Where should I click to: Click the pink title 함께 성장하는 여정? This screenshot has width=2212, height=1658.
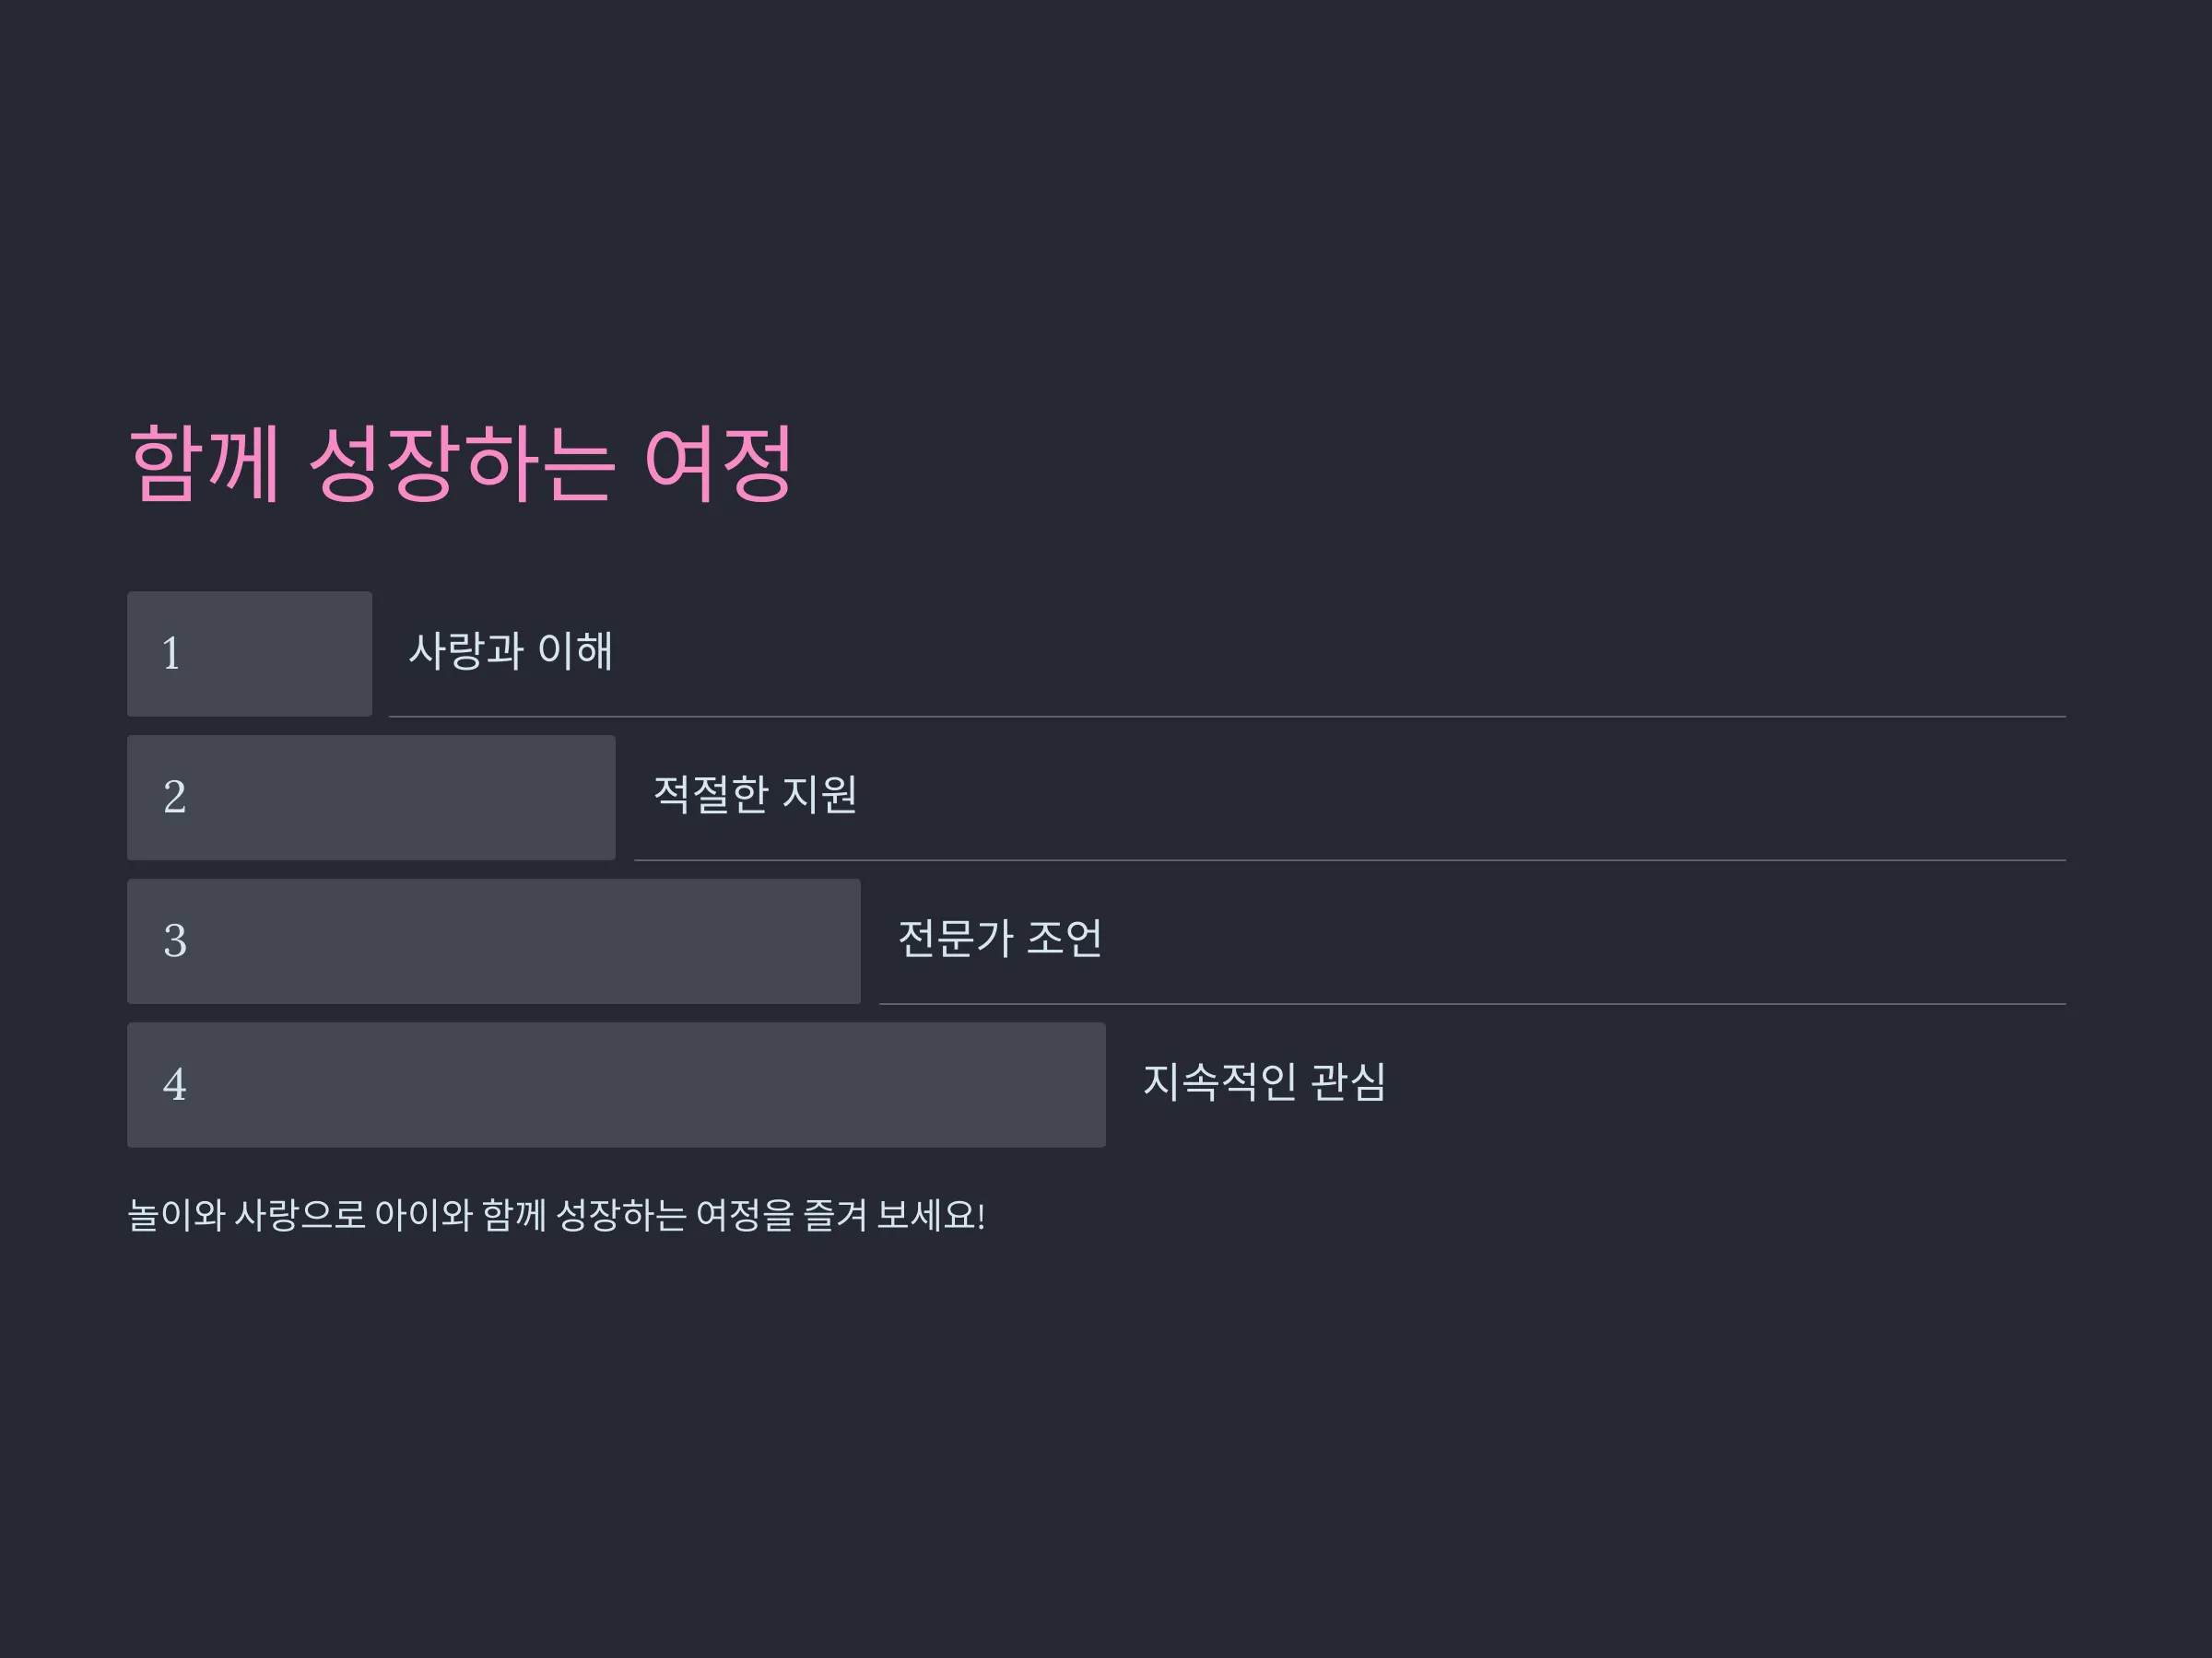click(461, 462)
